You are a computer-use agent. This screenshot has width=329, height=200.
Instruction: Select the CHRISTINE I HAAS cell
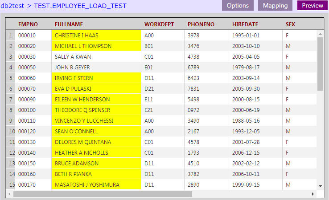[96, 36]
